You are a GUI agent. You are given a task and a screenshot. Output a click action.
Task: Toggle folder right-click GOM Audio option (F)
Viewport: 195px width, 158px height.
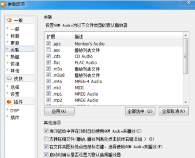(46, 147)
